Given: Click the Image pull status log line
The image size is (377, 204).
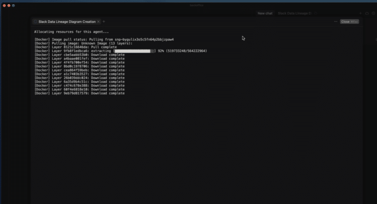Looking at the screenshot, I should [104, 39].
